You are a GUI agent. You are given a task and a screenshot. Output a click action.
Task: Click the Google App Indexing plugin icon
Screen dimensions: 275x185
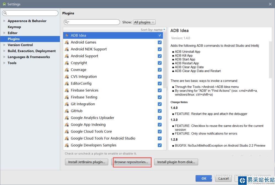click(x=67, y=125)
